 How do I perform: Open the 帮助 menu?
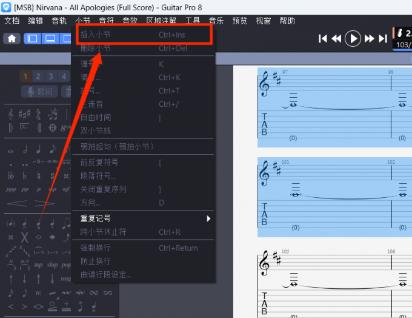click(287, 21)
